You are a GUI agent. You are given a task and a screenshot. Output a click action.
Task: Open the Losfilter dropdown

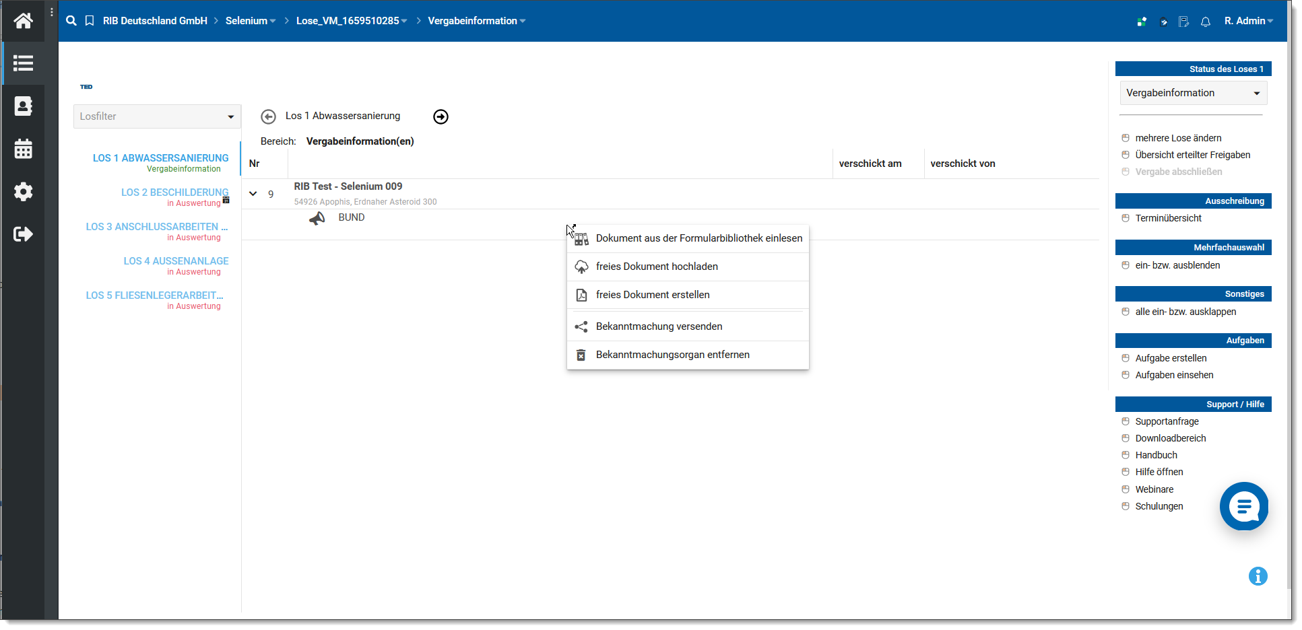point(157,116)
